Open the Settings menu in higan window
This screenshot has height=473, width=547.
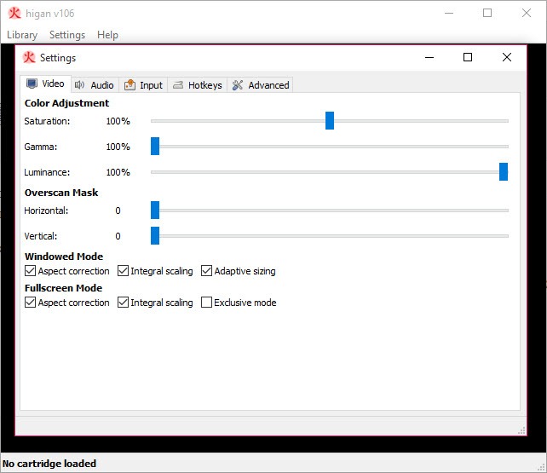67,35
